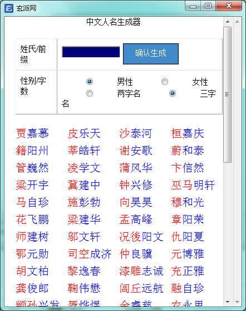This screenshot has height=311, width=246.
Task: Click the inner scrollbar up arrow
Action: click(228, 22)
